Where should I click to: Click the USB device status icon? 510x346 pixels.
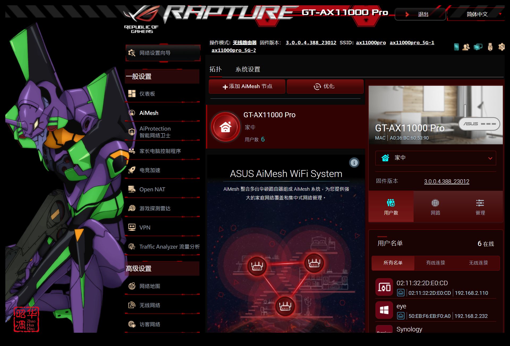click(490, 47)
